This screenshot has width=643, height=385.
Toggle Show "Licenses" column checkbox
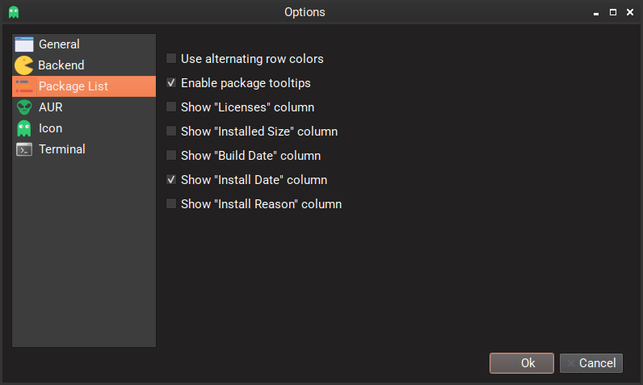(x=171, y=107)
